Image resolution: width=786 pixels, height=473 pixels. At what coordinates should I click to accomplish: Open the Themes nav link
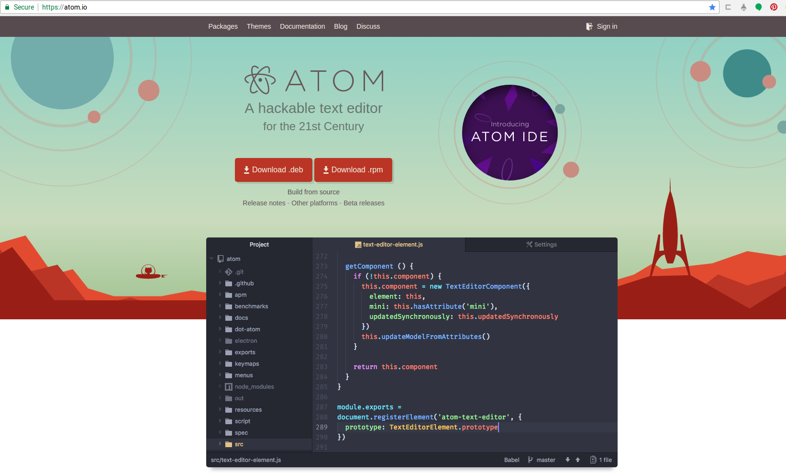[x=259, y=26]
